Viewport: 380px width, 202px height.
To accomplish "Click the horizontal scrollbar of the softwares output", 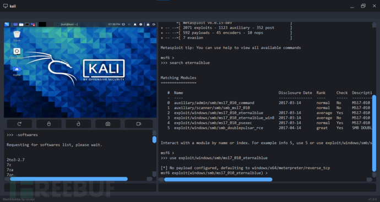I will [x=69, y=179].
